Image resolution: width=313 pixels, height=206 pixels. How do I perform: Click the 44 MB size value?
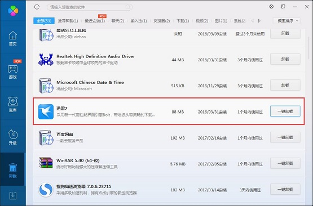[x=178, y=60]
